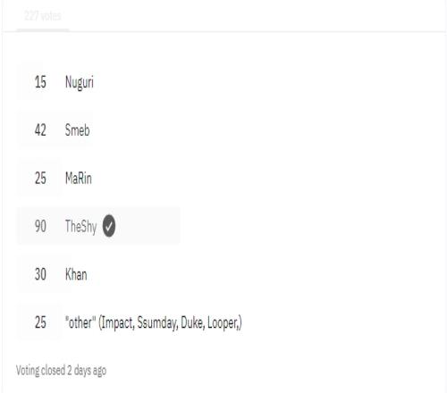Click the Voting closed 2 days ago text
Viewport: 447px width, 393px height.
(x=61, y=371)
